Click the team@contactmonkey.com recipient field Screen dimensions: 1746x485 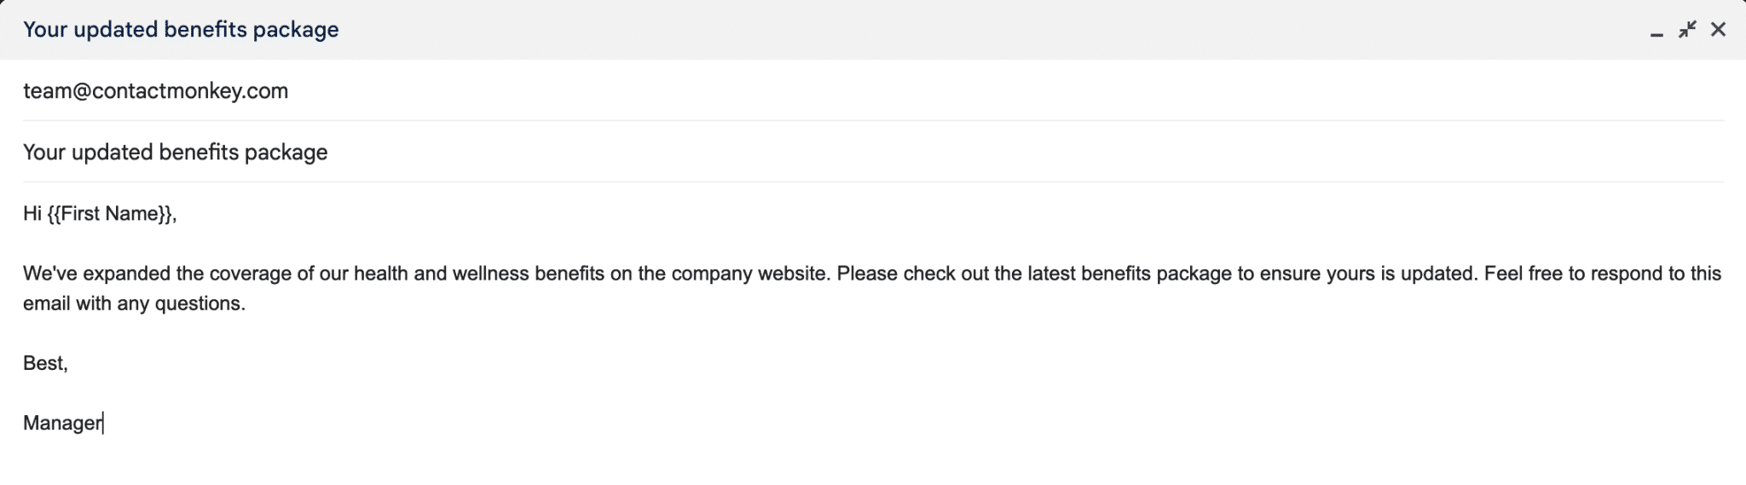(x=873, y=91)
